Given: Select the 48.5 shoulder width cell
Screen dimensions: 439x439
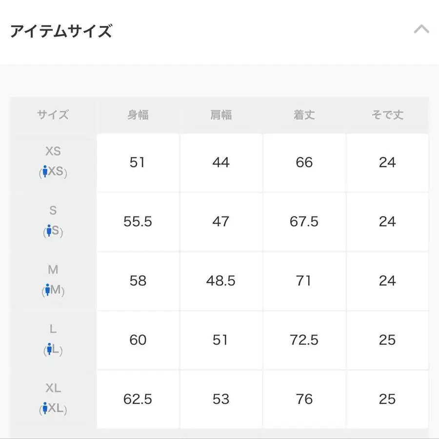Looking at the screenshot, I should point(221,281).
